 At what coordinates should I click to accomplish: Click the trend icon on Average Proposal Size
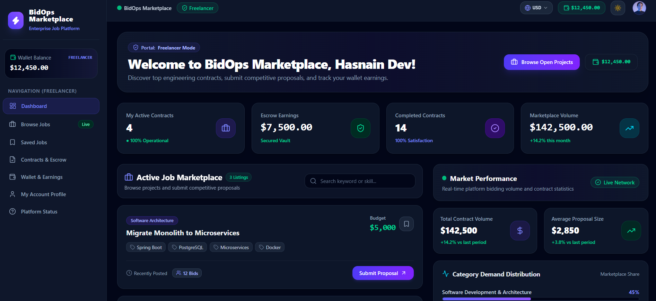631,231
